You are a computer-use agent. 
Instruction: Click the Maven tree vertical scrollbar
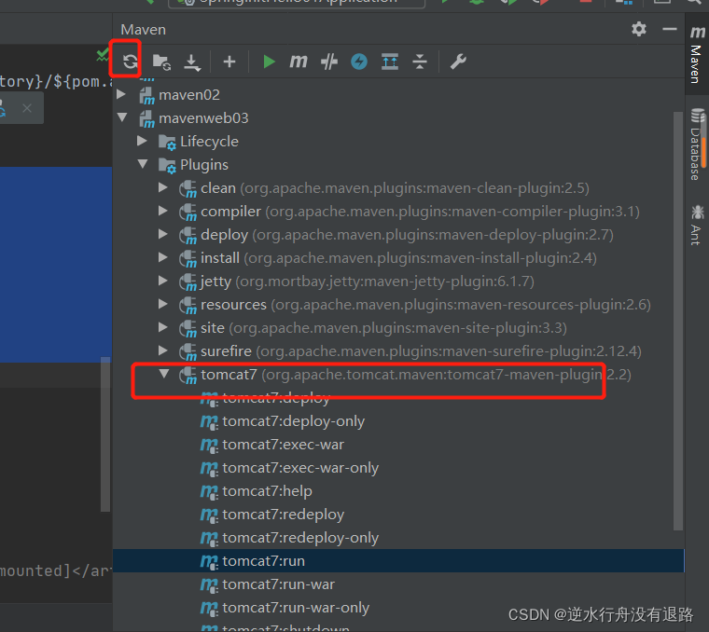(677, 321)
